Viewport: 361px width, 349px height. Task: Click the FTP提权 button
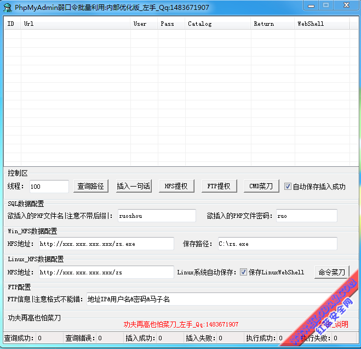(x=219, y=186)
